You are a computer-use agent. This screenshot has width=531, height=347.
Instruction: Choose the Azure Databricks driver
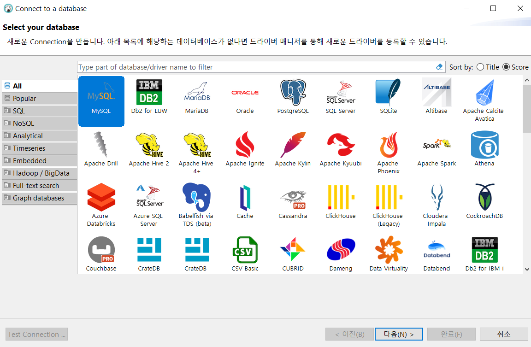(x=101, y=206)
